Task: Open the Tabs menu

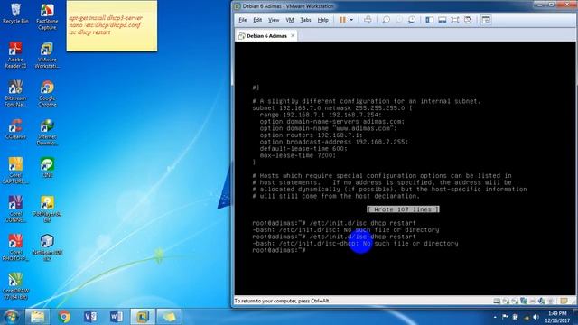Action: (x=305, y=20)
